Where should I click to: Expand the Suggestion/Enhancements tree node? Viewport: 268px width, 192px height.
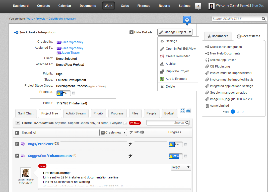(17, 156)
